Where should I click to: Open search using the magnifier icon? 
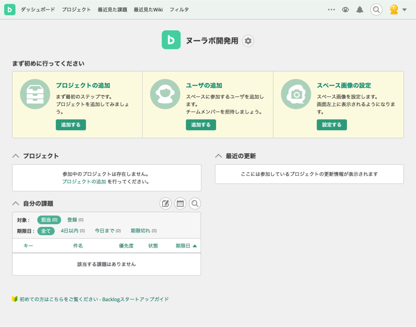point(376,9)
